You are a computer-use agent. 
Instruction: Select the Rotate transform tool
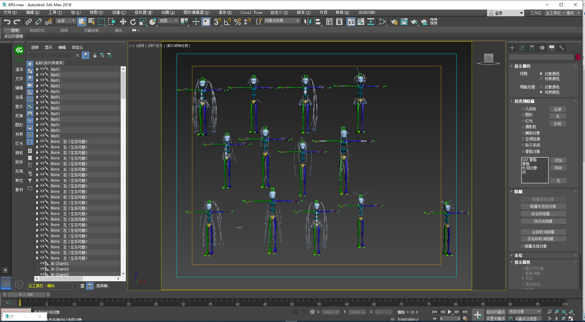133,22
